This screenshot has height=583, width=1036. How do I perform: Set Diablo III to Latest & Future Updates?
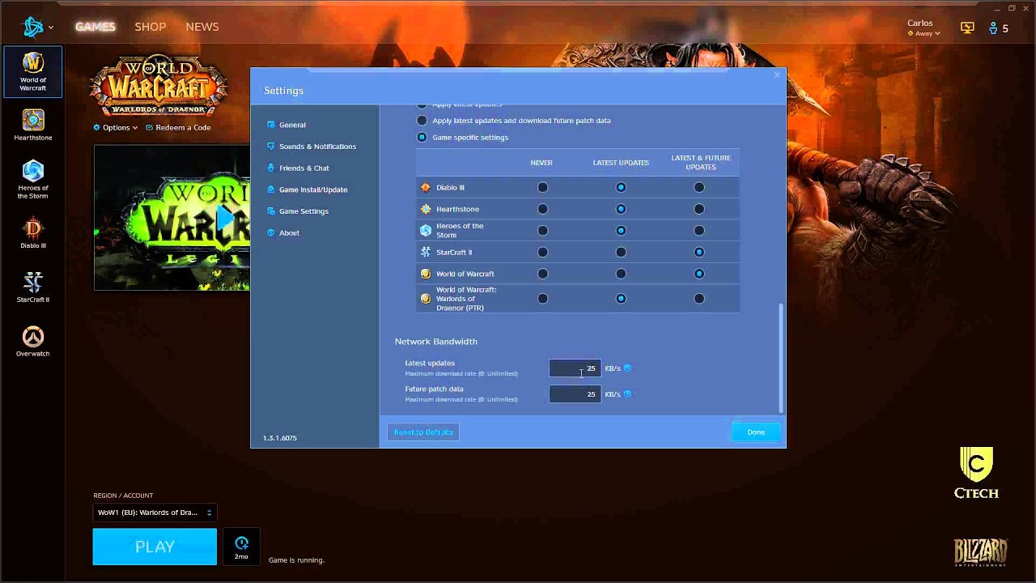(x=699, y=188)
